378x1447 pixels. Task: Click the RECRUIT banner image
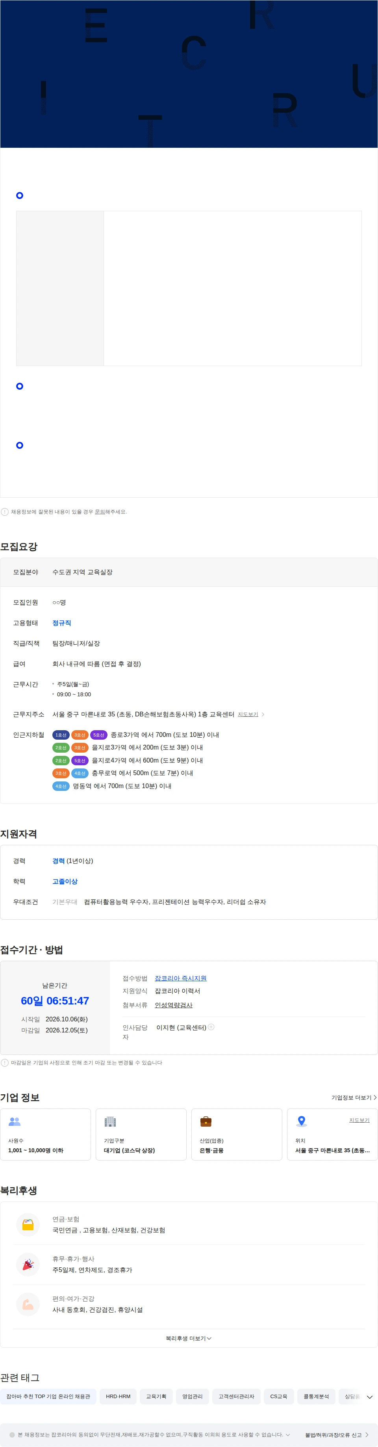(x=189, y=74)
